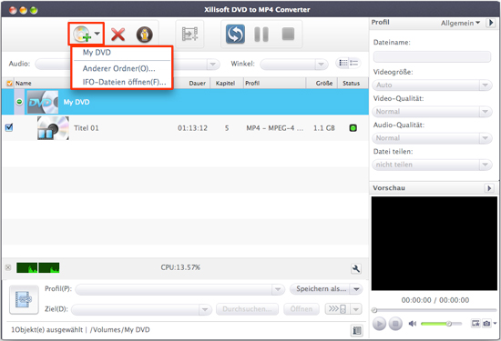Close the CPU monitor with x icon
501x341 pixels.
tap(8, 267)
